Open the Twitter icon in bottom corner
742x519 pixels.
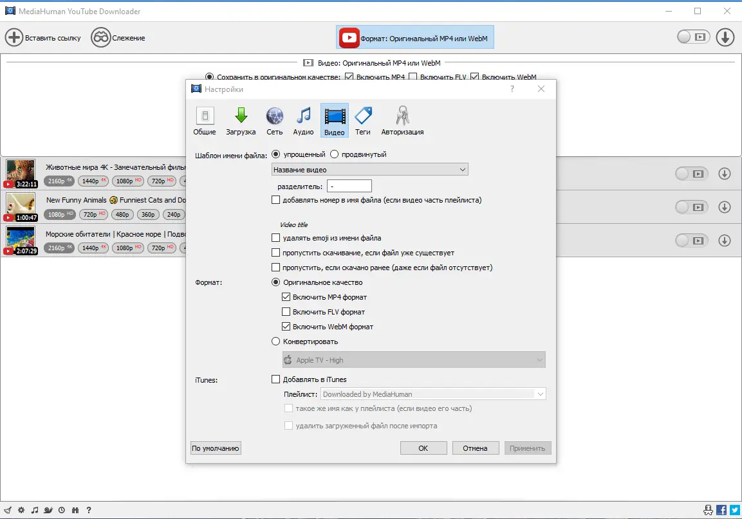[736, 510]
